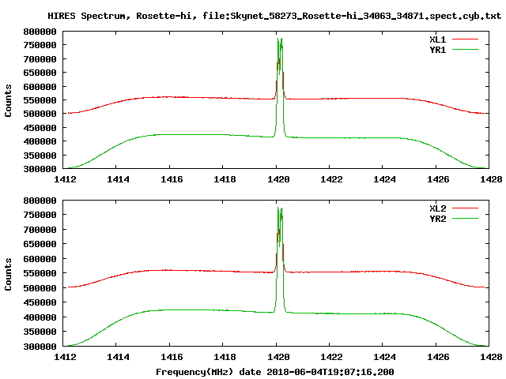Click the 1424 tick under the XL2/YR2 plot
The image size is (506, 379).
pyautogui.click(x=384, y=357)
